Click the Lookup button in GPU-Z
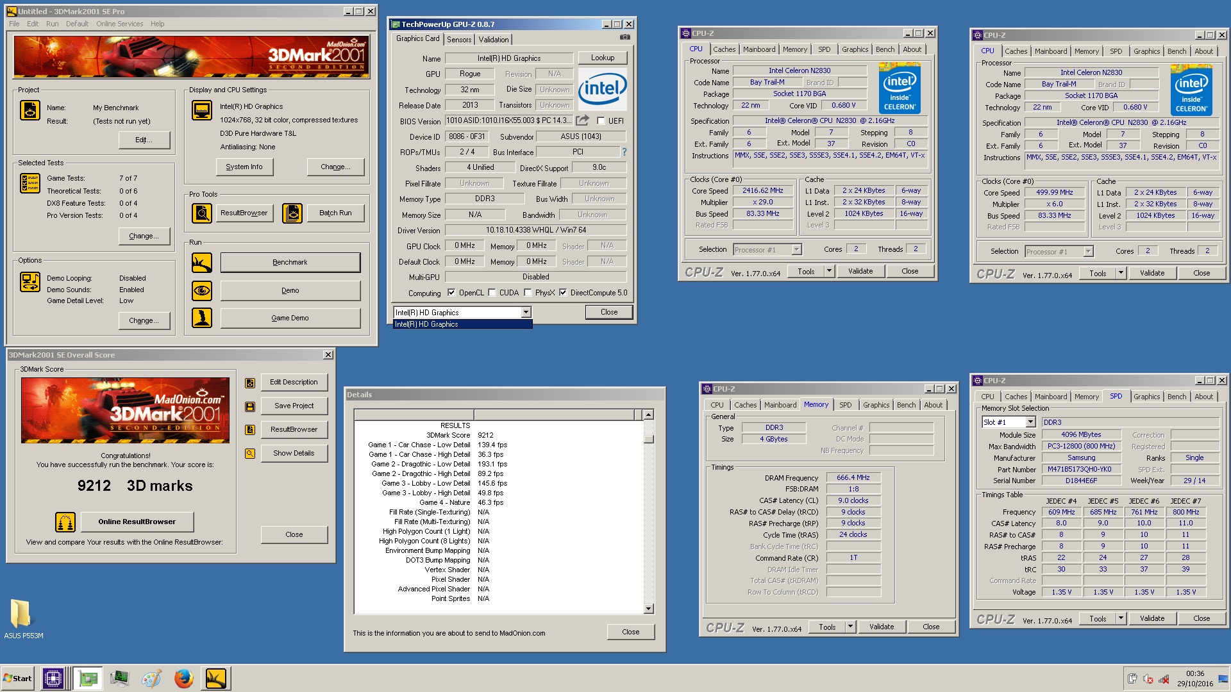The height and width of the screenshot is (692, 1231). 603,58
